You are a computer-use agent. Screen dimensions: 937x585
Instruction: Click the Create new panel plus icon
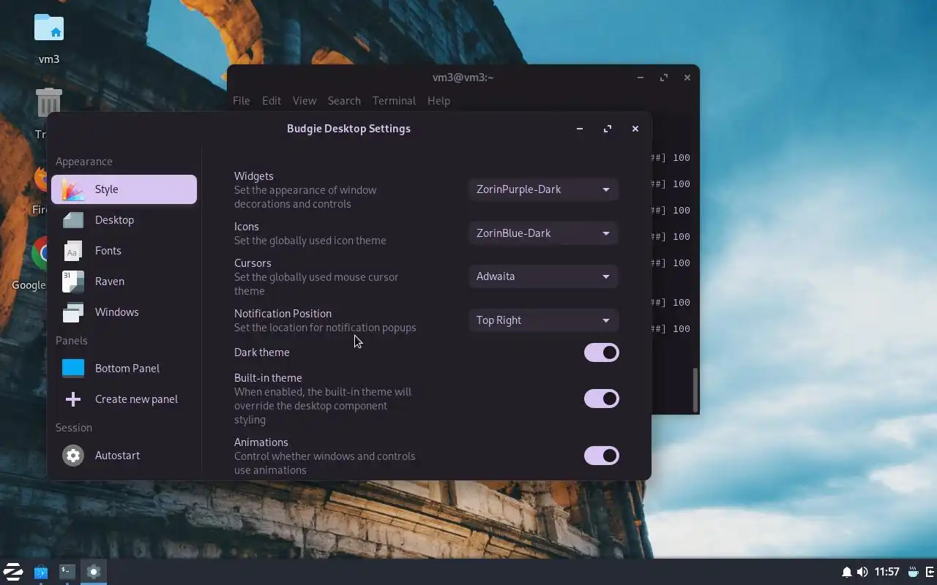pos(73,399)
